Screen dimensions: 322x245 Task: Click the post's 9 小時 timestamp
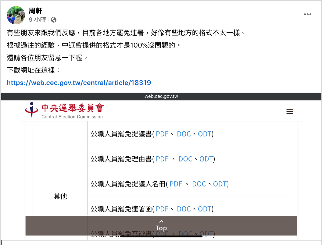(37, 20)
